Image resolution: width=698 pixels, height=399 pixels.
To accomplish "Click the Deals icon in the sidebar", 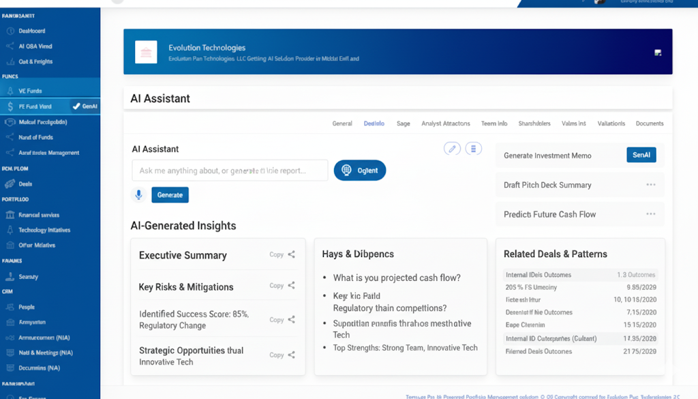I will click(x=10, y=184).
